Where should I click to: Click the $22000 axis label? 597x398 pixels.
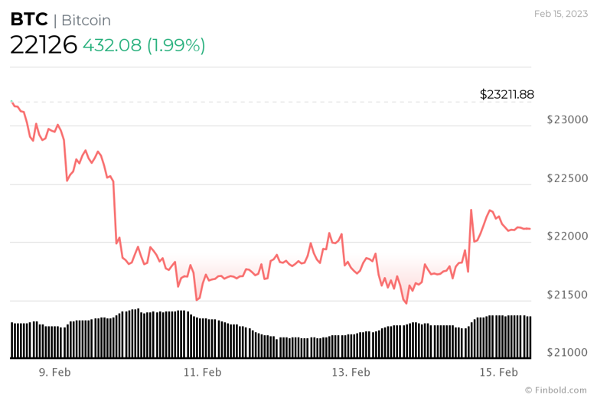(x=567, y=237)
